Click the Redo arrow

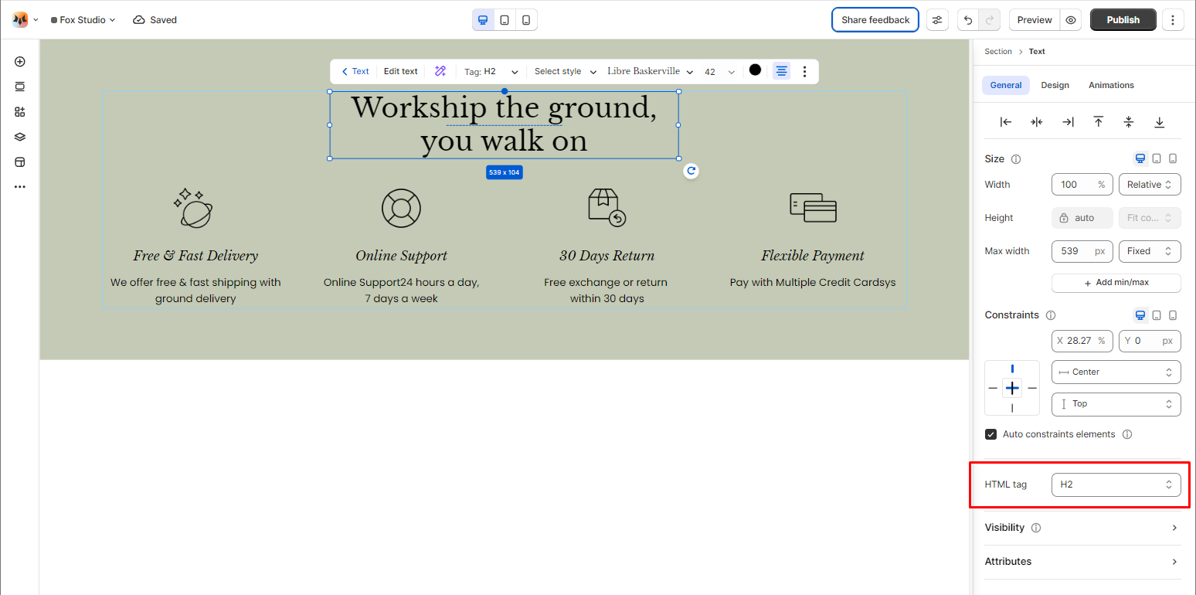990,20
